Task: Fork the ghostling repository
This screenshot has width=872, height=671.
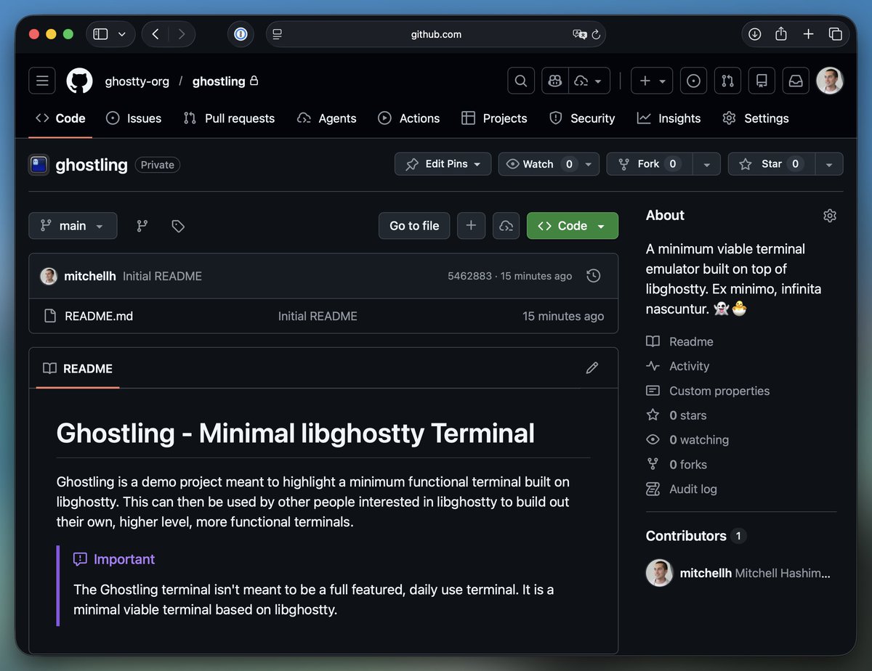Action: [x=650, y=164]
